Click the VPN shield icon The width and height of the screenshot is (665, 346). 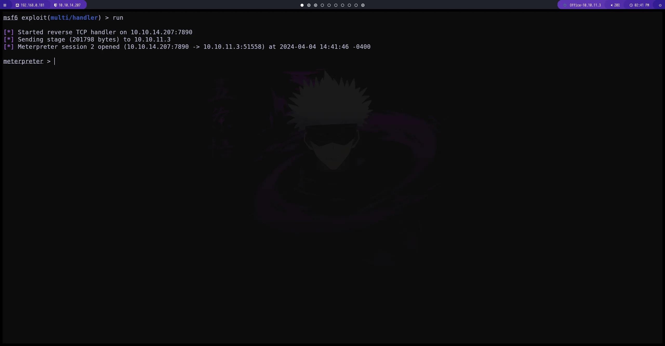[x=55, y=5]
